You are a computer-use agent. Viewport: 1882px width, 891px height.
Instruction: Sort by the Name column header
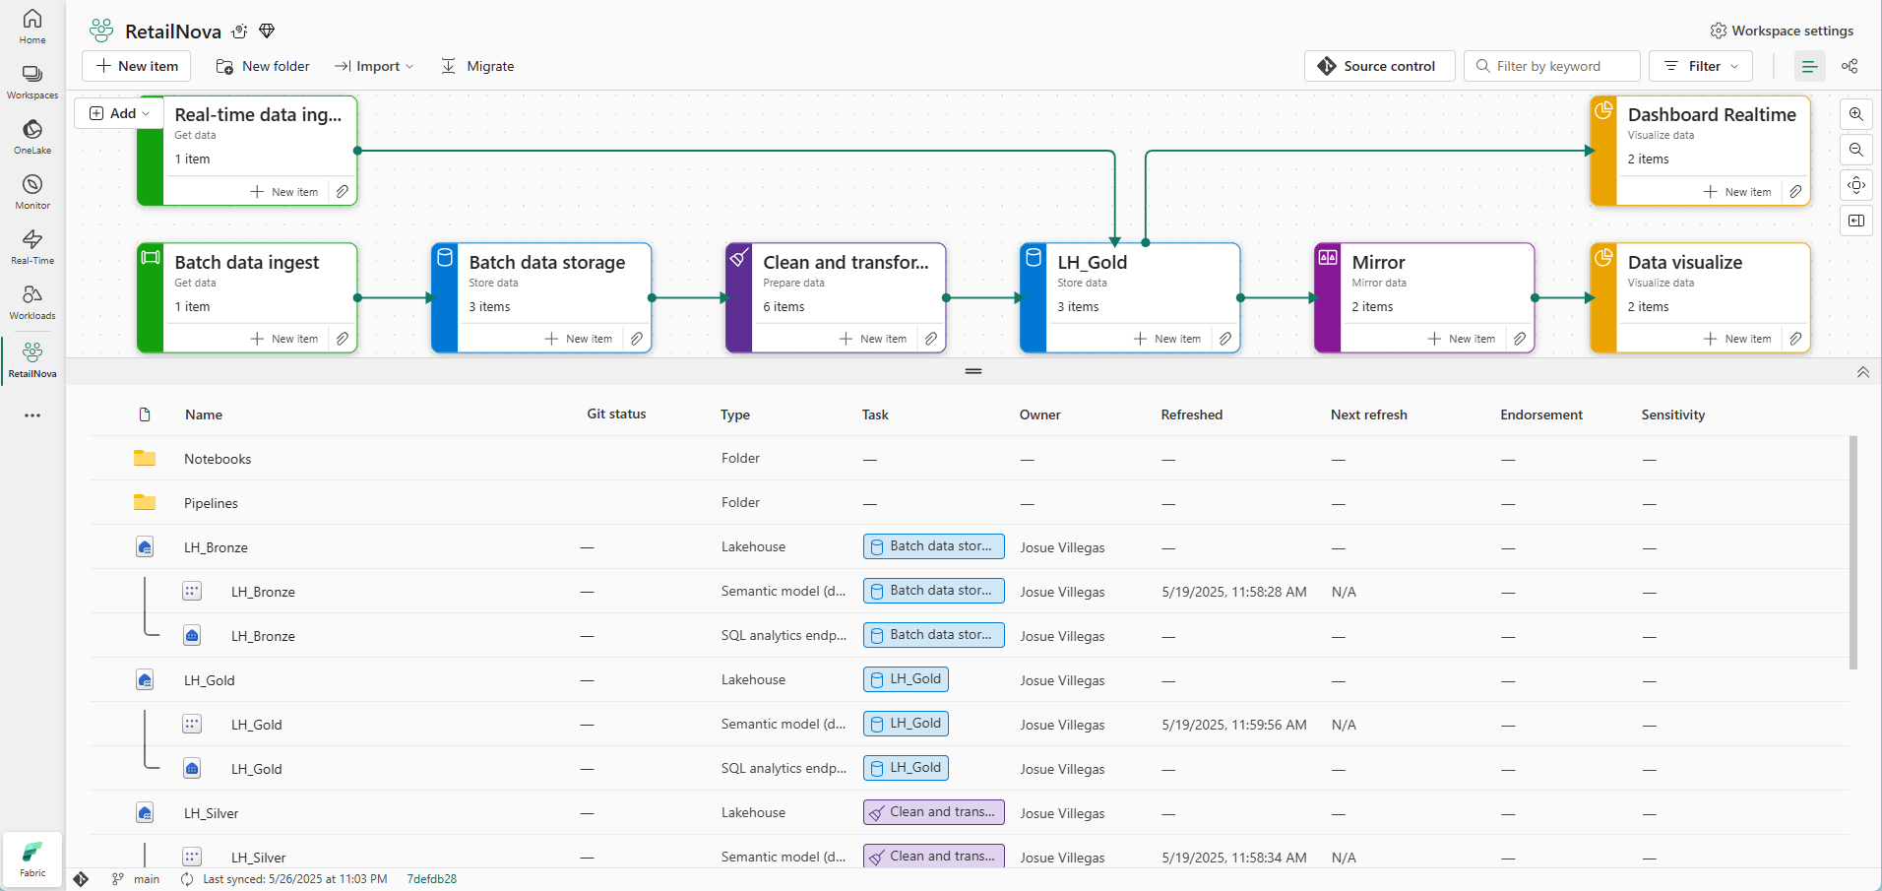click(204, 414)
